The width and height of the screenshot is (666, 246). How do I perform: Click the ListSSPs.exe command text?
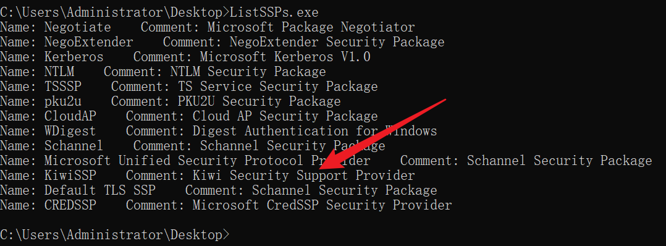tap(274, 12)
